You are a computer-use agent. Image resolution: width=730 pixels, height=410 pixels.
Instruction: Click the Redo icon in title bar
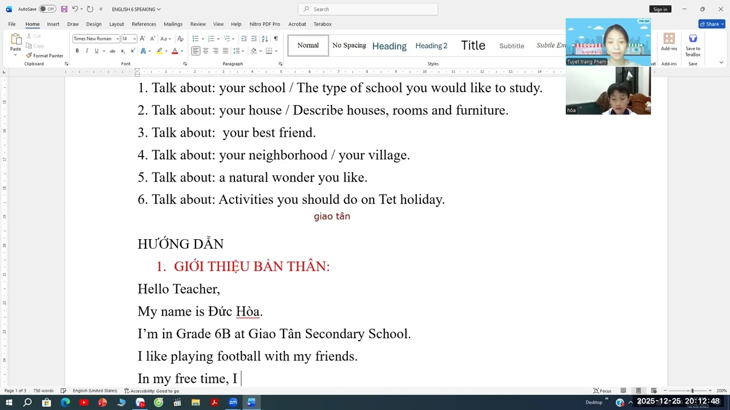(x=90, y=9)
